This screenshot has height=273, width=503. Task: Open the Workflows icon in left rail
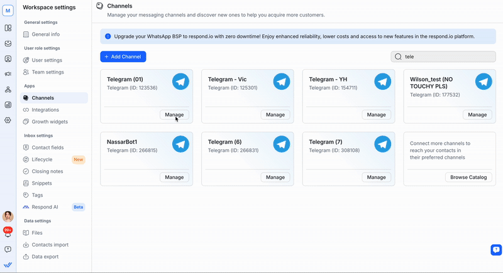click(x=8, y=89)
